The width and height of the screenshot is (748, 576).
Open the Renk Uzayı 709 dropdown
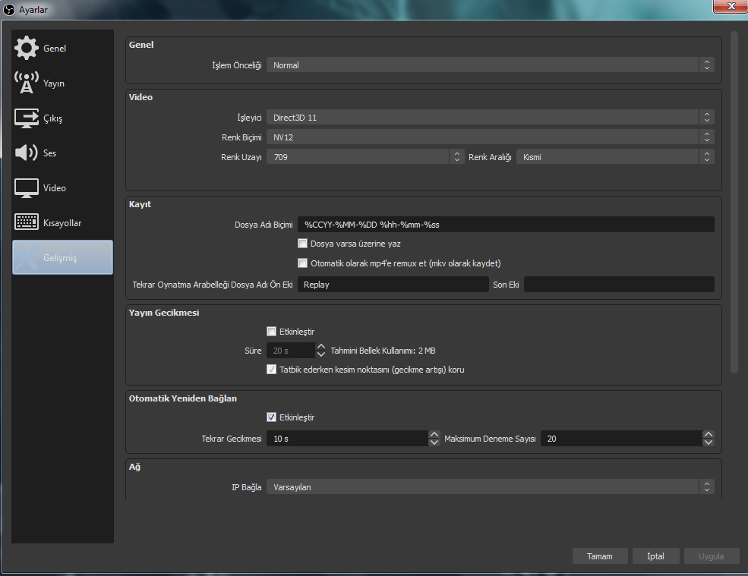click(365, 157)
